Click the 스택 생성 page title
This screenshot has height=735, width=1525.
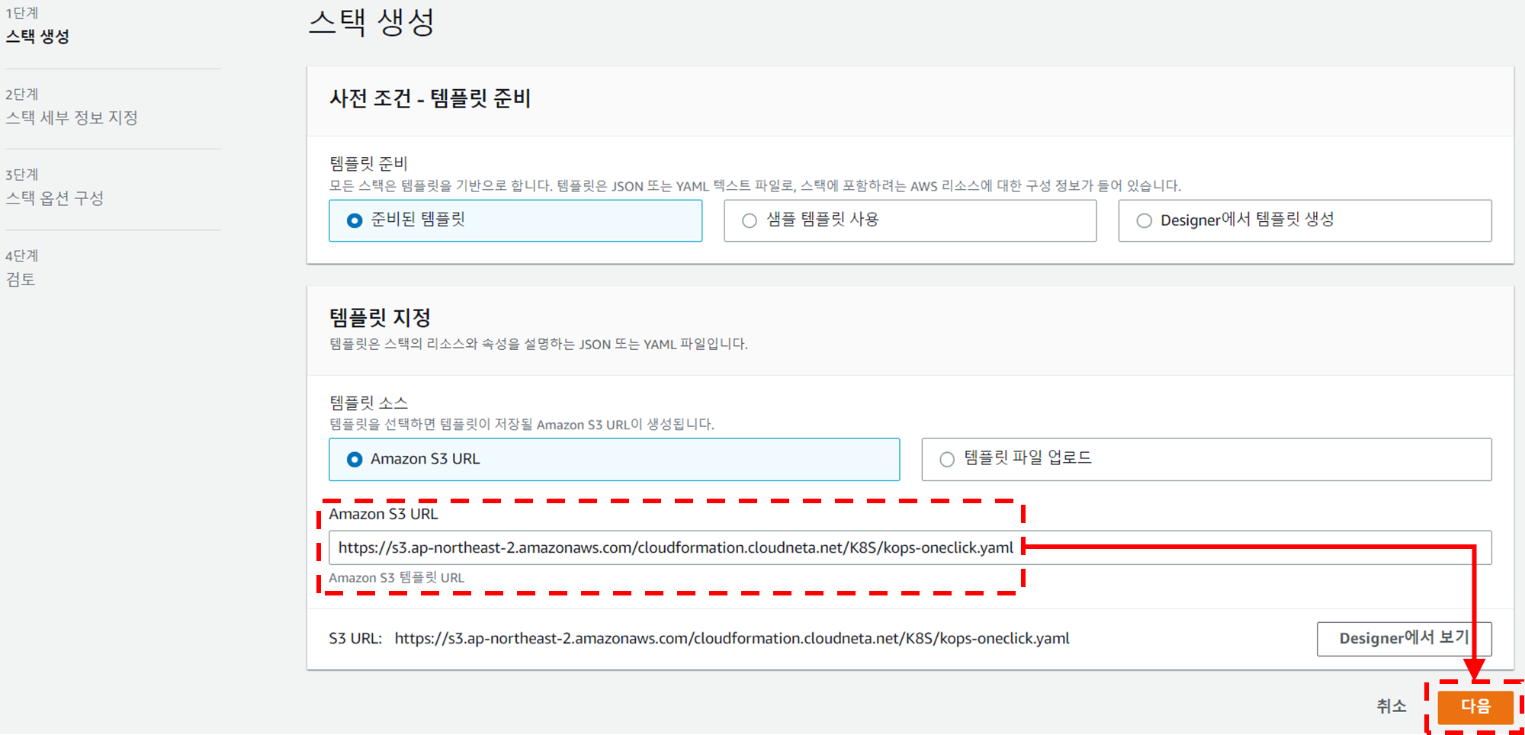click(371, 21)
